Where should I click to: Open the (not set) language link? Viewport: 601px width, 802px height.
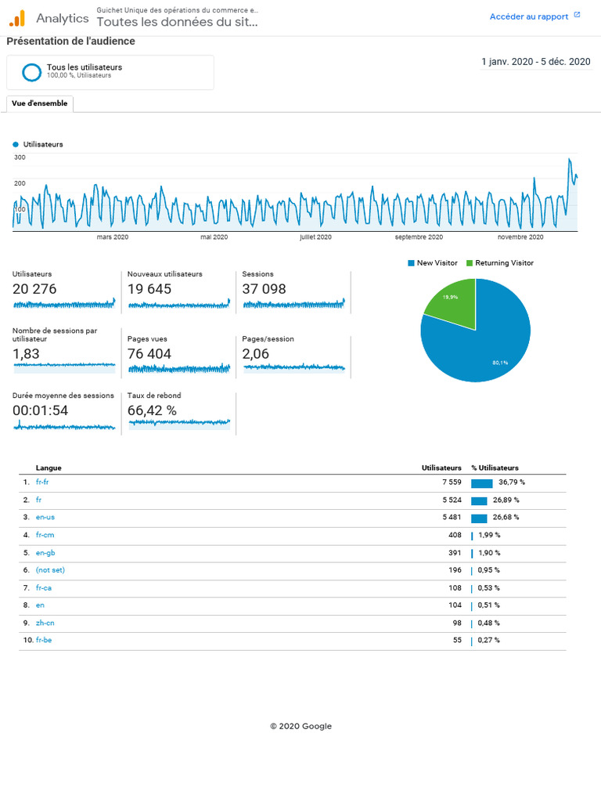[50, 570]
